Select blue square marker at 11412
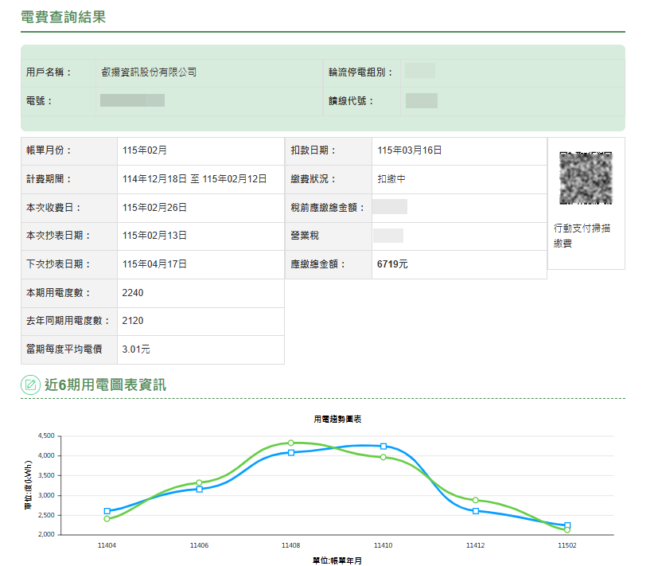 pyautogui.click(x=475, y=510)
